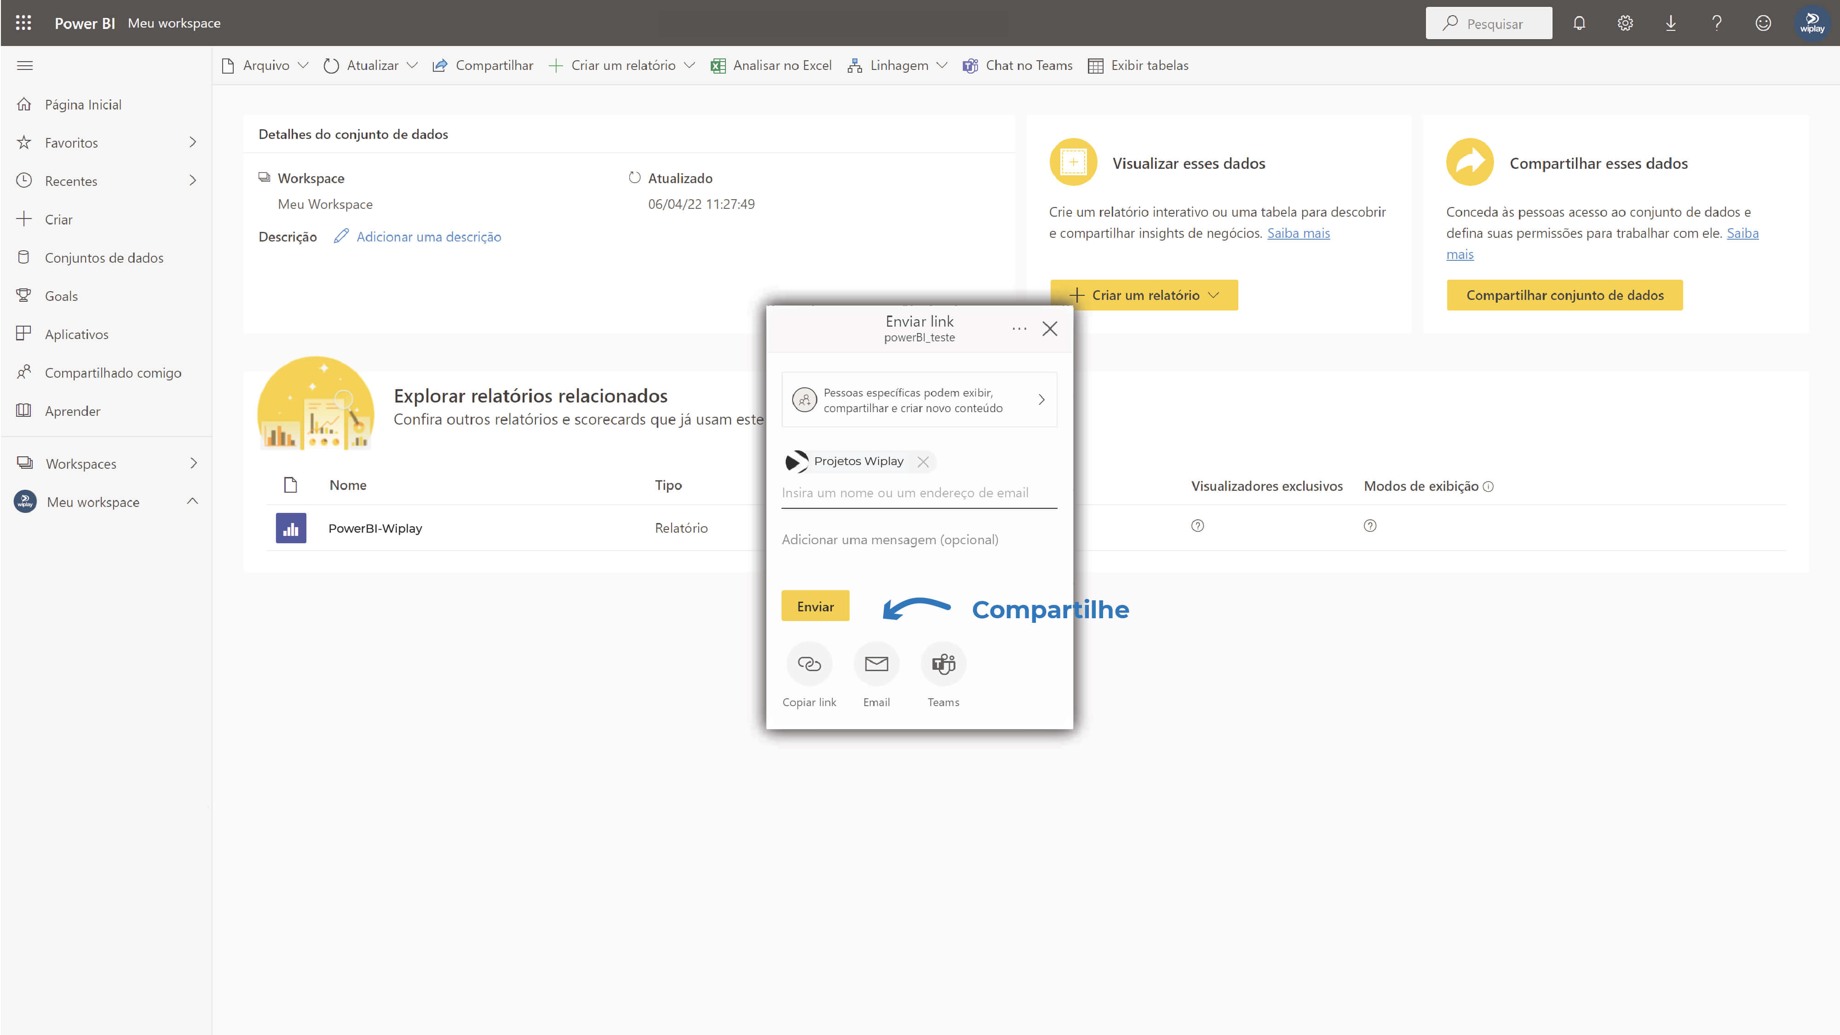Share via Email icon in dialog
Image resolution: width=1840 pixels, height=1035 pixels.
(876, 664)
